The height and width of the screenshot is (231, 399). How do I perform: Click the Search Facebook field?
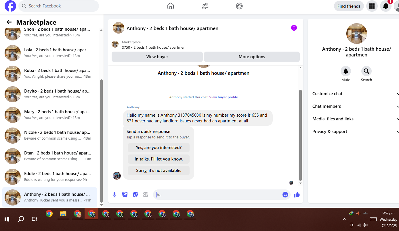pyautogui.click(x=59, y=6)
